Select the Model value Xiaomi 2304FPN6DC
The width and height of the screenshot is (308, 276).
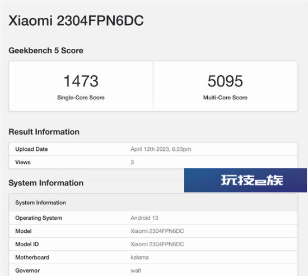[x=157, y=231]
